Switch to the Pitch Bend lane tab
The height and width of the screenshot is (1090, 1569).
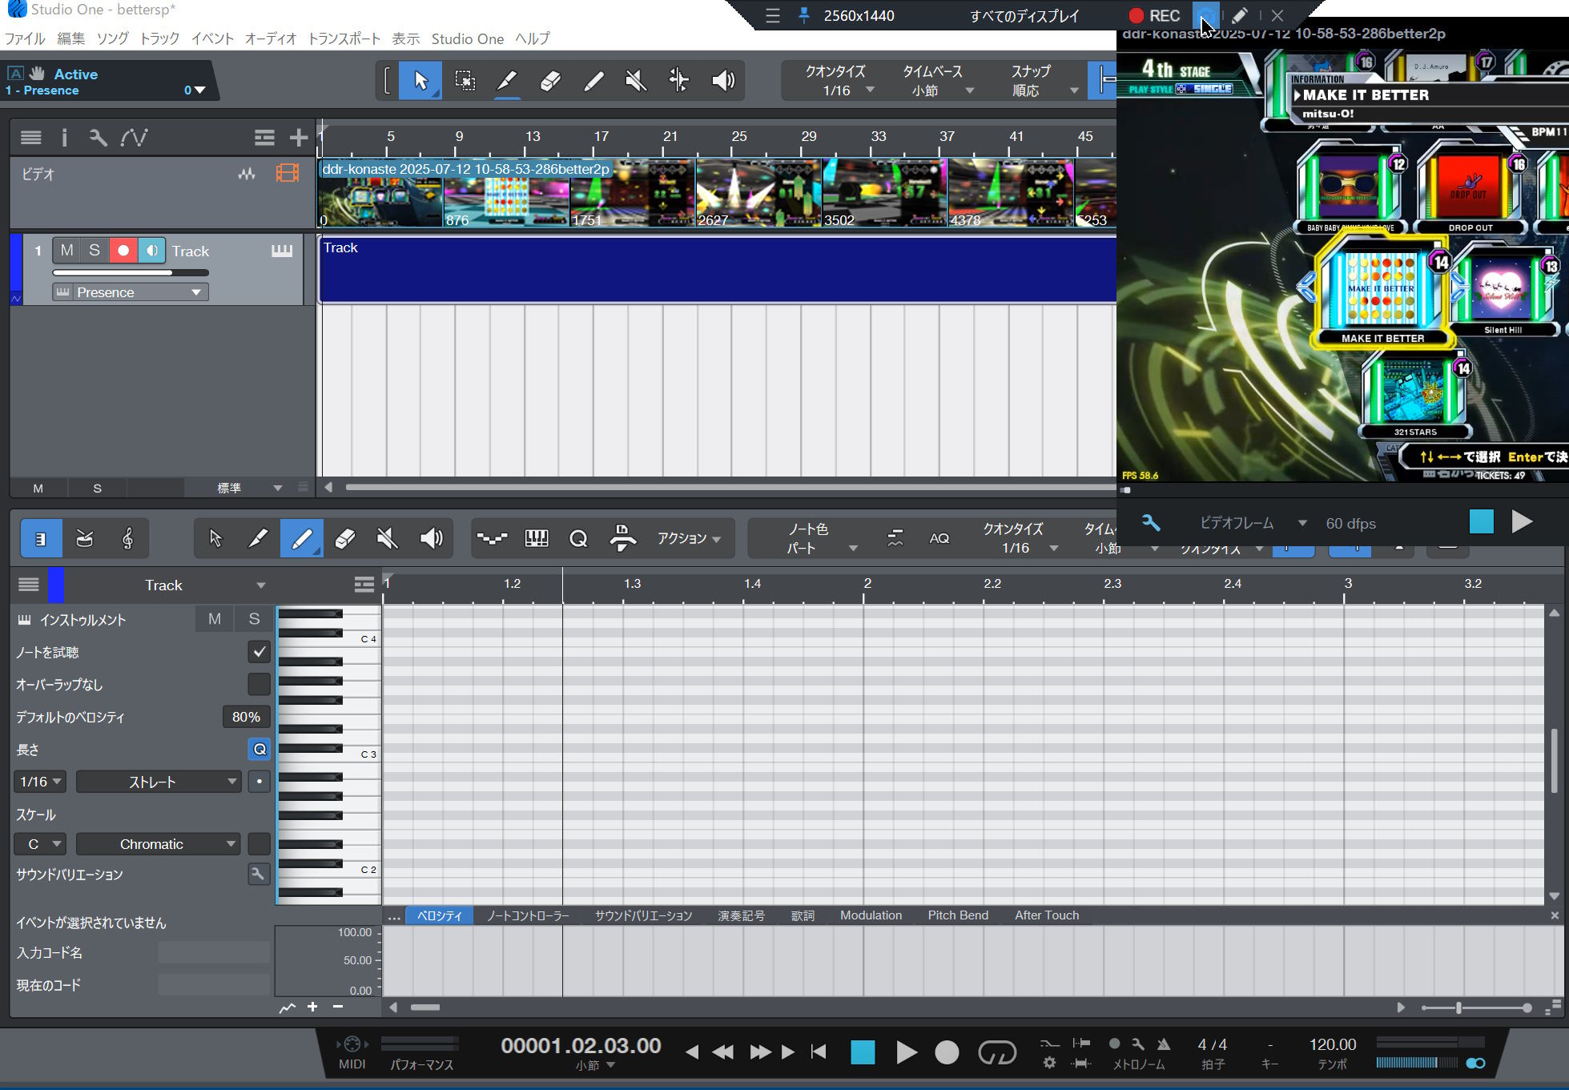(958, 915)
